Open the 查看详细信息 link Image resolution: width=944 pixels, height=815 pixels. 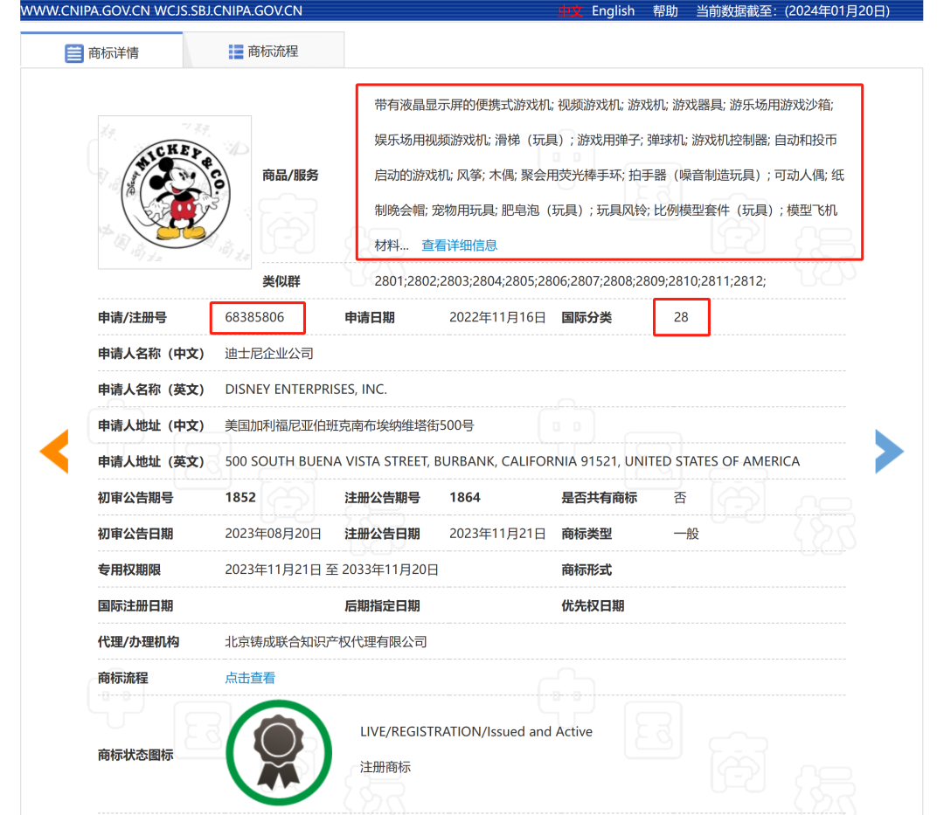[x=460, y=245]
